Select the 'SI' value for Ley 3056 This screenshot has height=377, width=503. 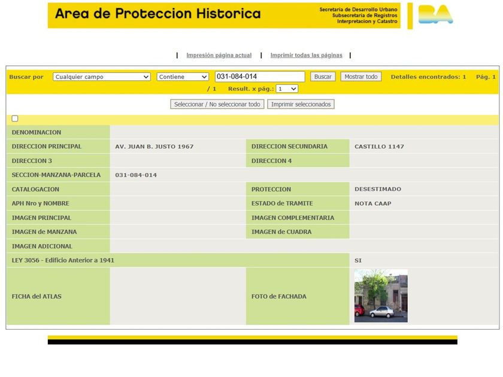(358, 261)
